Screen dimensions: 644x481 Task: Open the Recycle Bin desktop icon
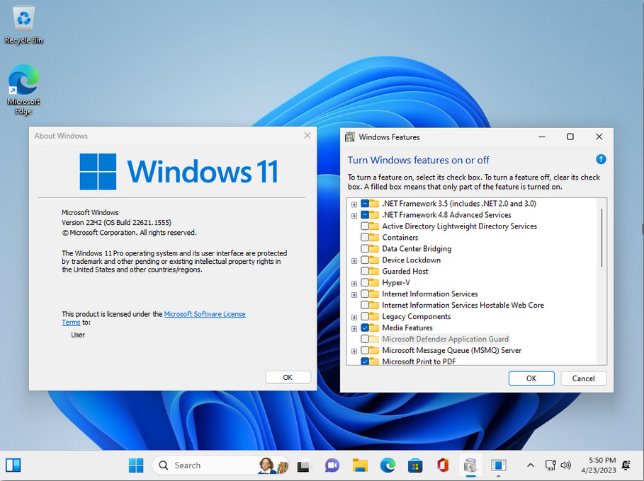pos(24,25)
